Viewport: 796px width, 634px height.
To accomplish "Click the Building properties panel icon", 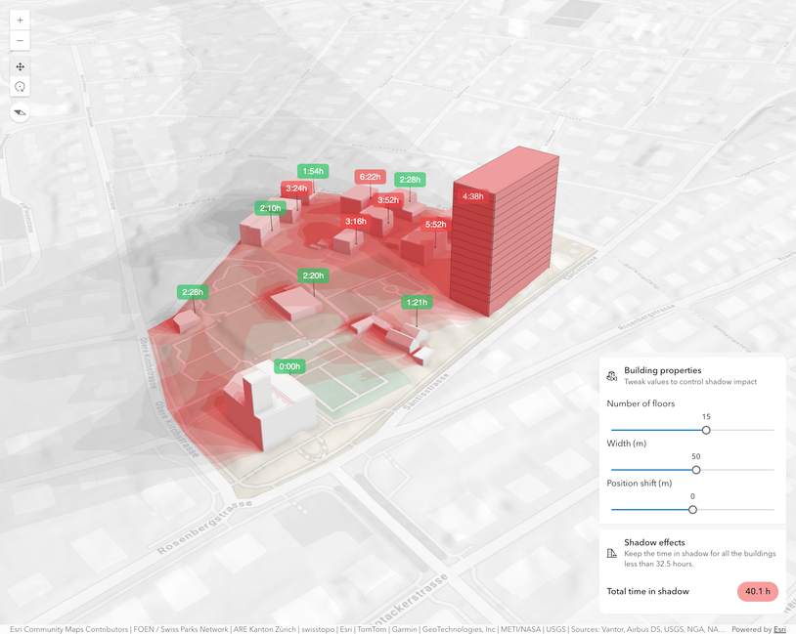I will coord(611,376).
